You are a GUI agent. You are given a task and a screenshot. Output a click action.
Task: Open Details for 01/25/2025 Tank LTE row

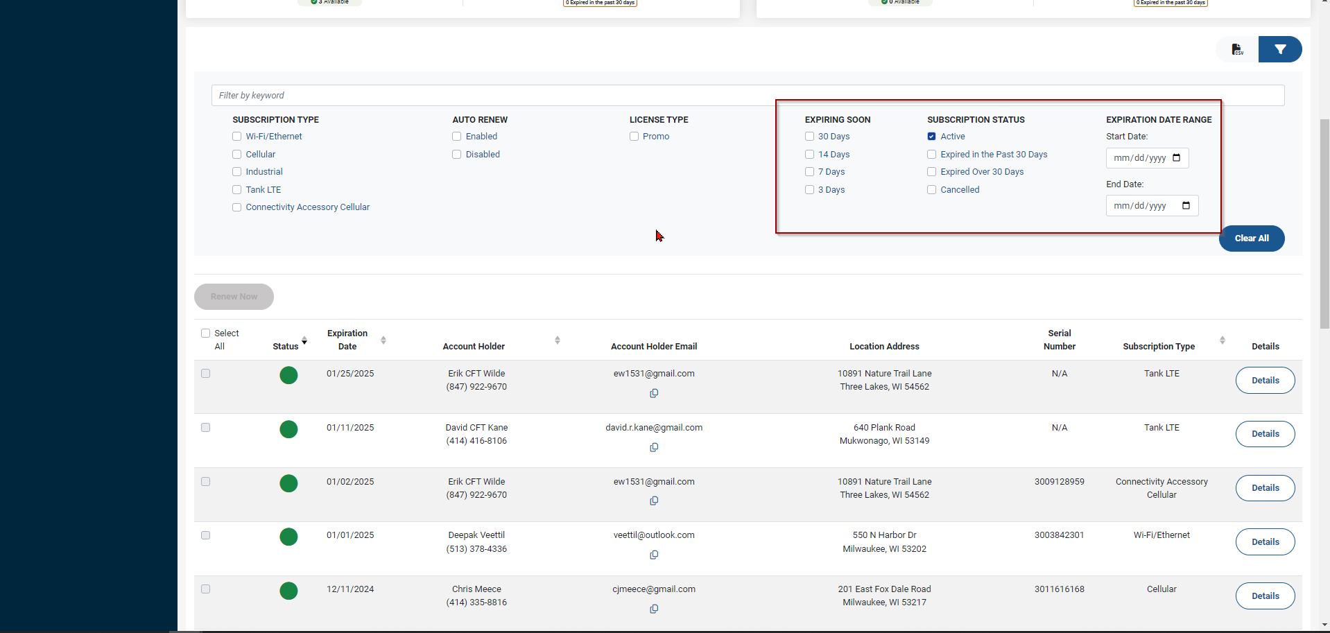[1265, 381]
